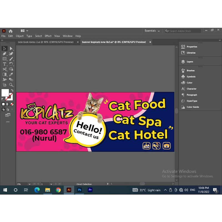222x222 pixels.
Task: Enable Draw Normal mode
Action: 3,109
